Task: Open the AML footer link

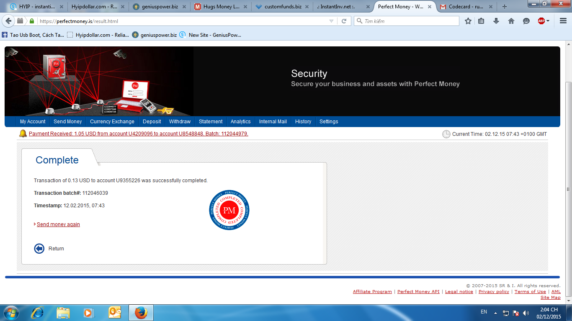Action: [556, 292]
